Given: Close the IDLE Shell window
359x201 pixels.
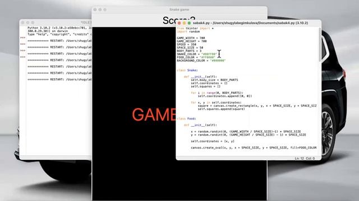Looking at the screenshot, I should (x=22, y=22).
